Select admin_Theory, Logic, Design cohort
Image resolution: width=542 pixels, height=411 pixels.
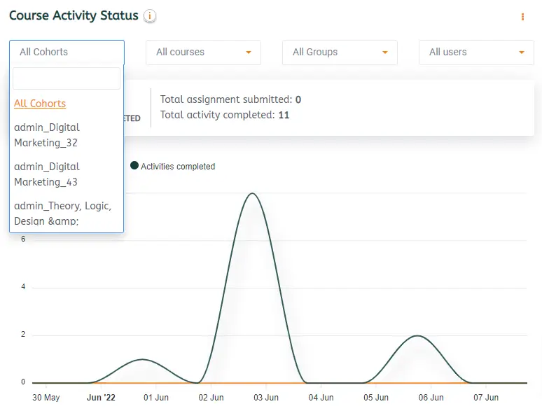[63, 213]
